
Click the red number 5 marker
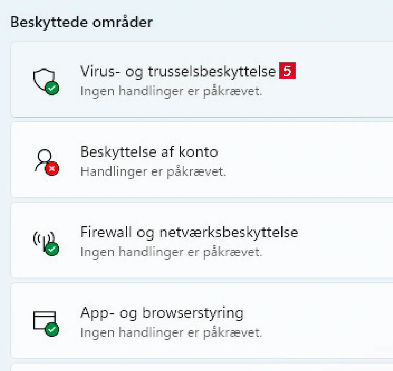click(x=287, y=71)
